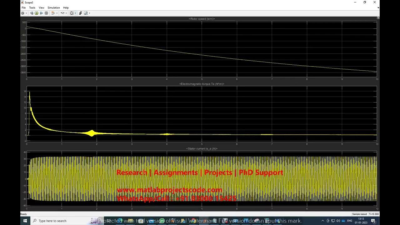
Task: Click ENG language indicator in tray
Action: 350,221
